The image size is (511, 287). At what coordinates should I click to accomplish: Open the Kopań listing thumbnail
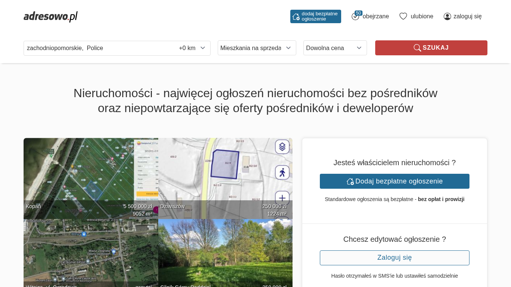click(x=91, y=176)
